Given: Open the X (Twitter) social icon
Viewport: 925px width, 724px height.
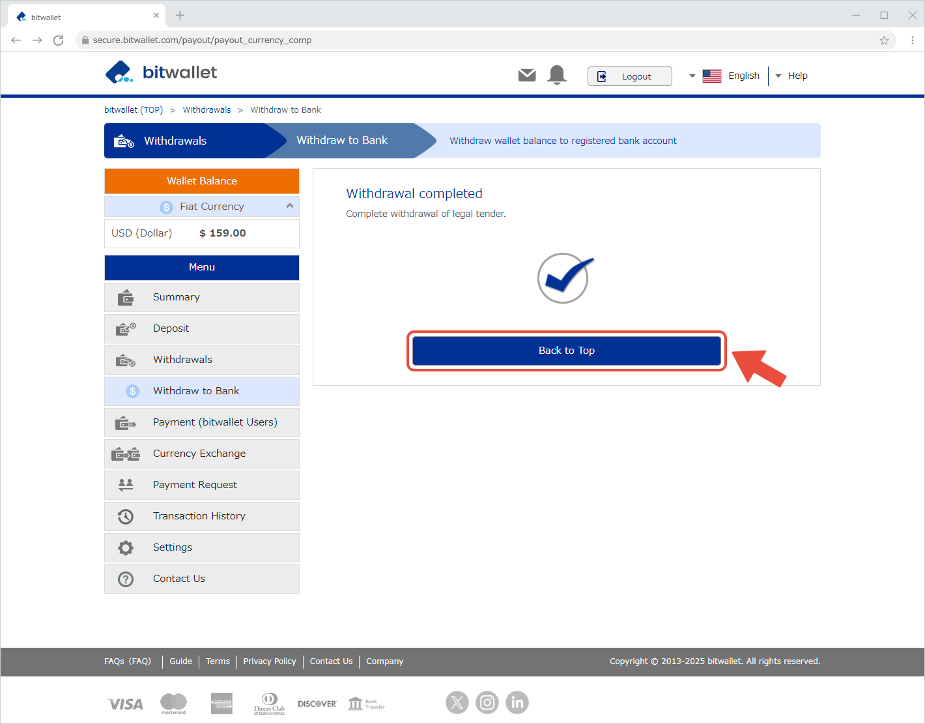Looking at the screenshot, I should [457, 702].
